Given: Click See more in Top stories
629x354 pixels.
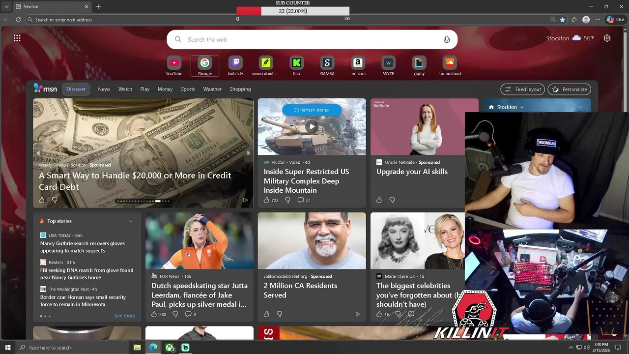Looking at the screenshot, I should (125, 316).
